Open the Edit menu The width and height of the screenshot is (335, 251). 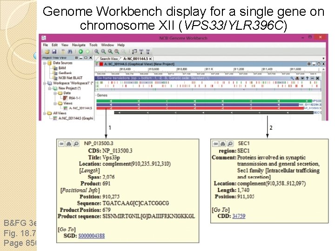[x=54, y=45]
